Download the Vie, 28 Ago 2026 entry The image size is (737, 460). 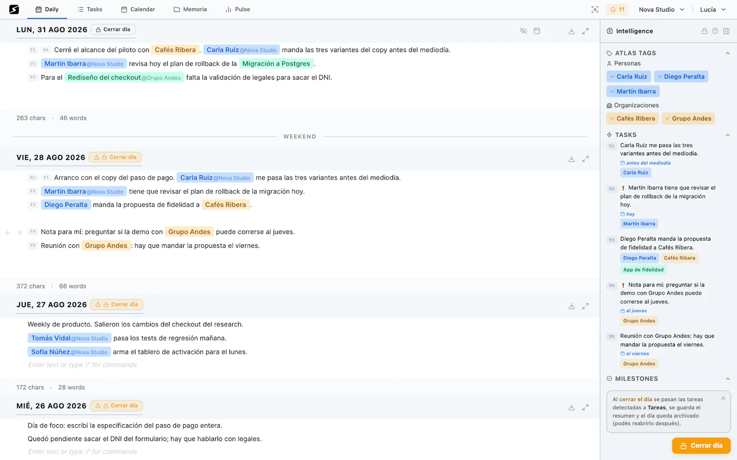pyautogui.click(x=572, y=159)
